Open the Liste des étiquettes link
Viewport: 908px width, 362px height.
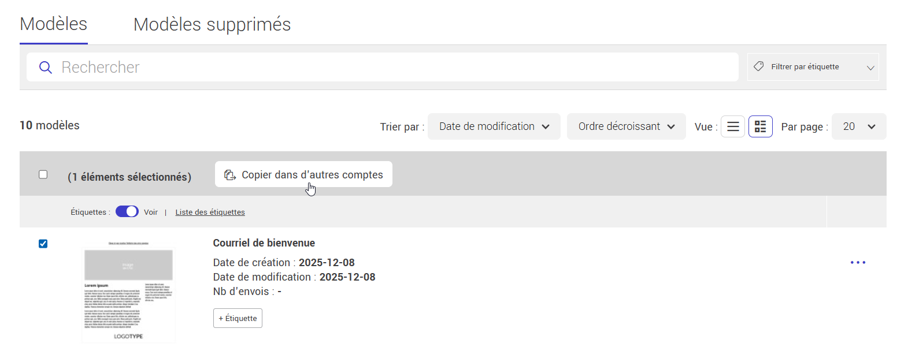[x=210, y=212]
